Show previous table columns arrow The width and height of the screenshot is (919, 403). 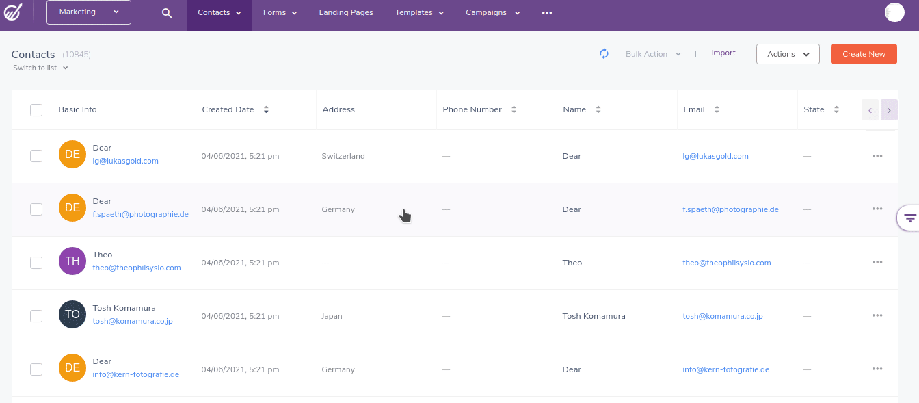pyautogui.click(x=870, y=109)
